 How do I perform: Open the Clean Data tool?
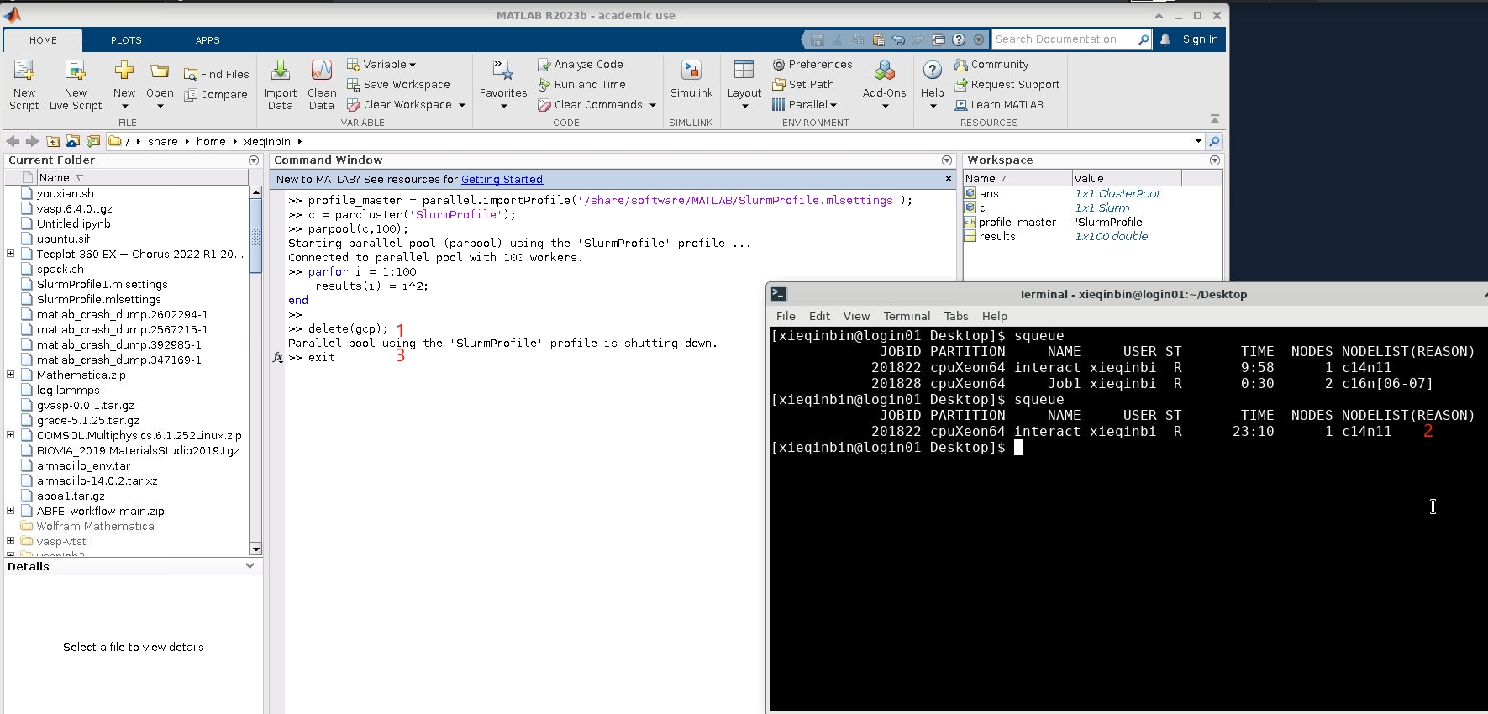(x=322, y=85)
